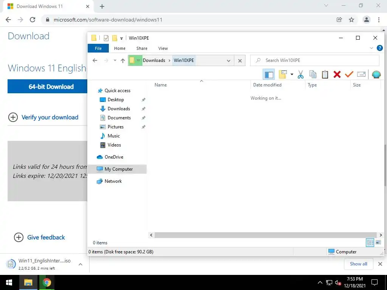
Task: Share this page icon in Chrome
Action: [x=339, y=20]
